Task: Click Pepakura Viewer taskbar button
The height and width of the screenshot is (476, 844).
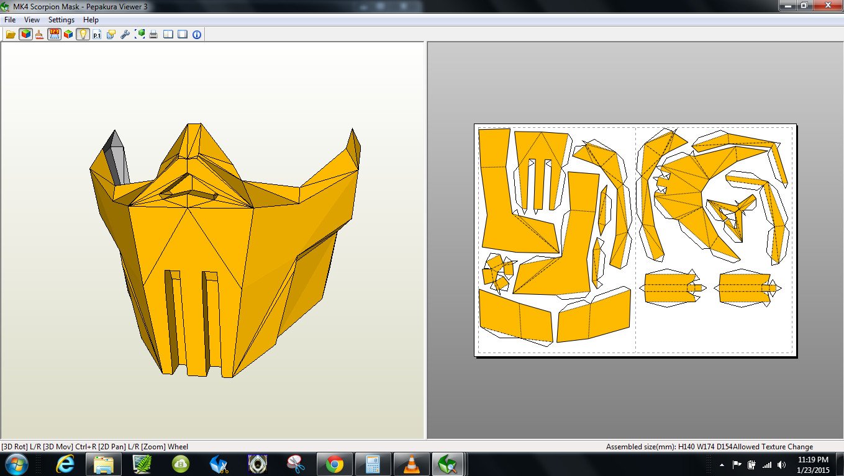Action: (448, 464)
